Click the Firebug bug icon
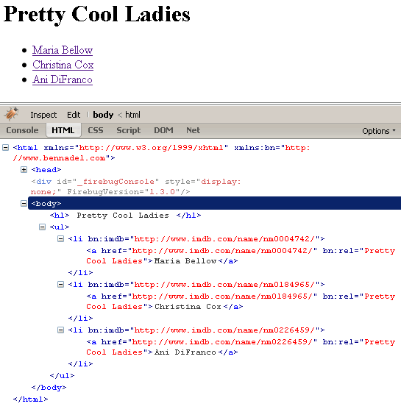 click(11, 114)
